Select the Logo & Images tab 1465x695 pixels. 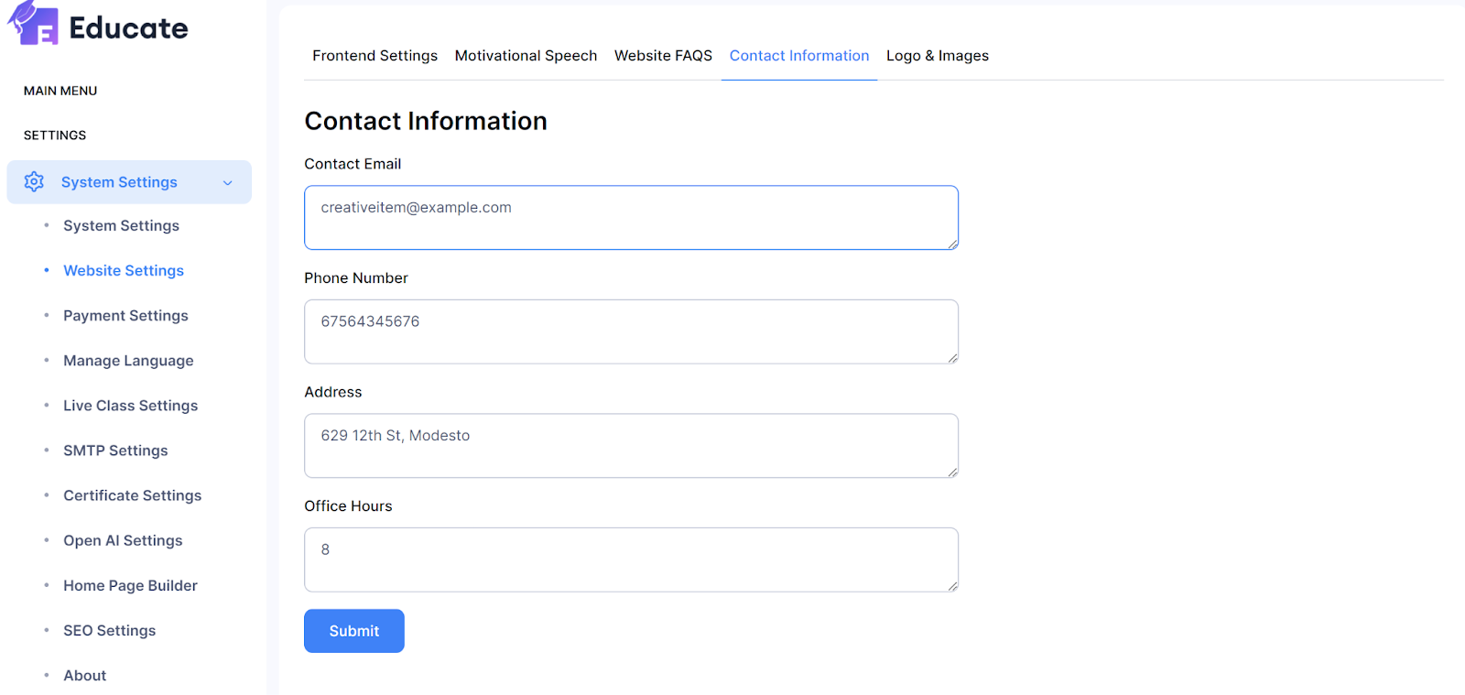(937, 56)
